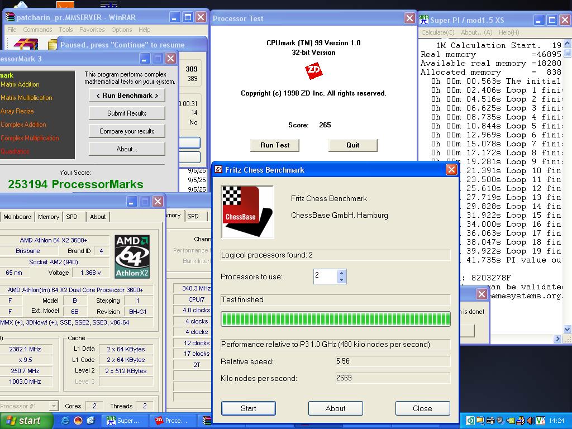The image size is (572, 429).
Task: Click Compare your results button
Action: pos(127,131)
